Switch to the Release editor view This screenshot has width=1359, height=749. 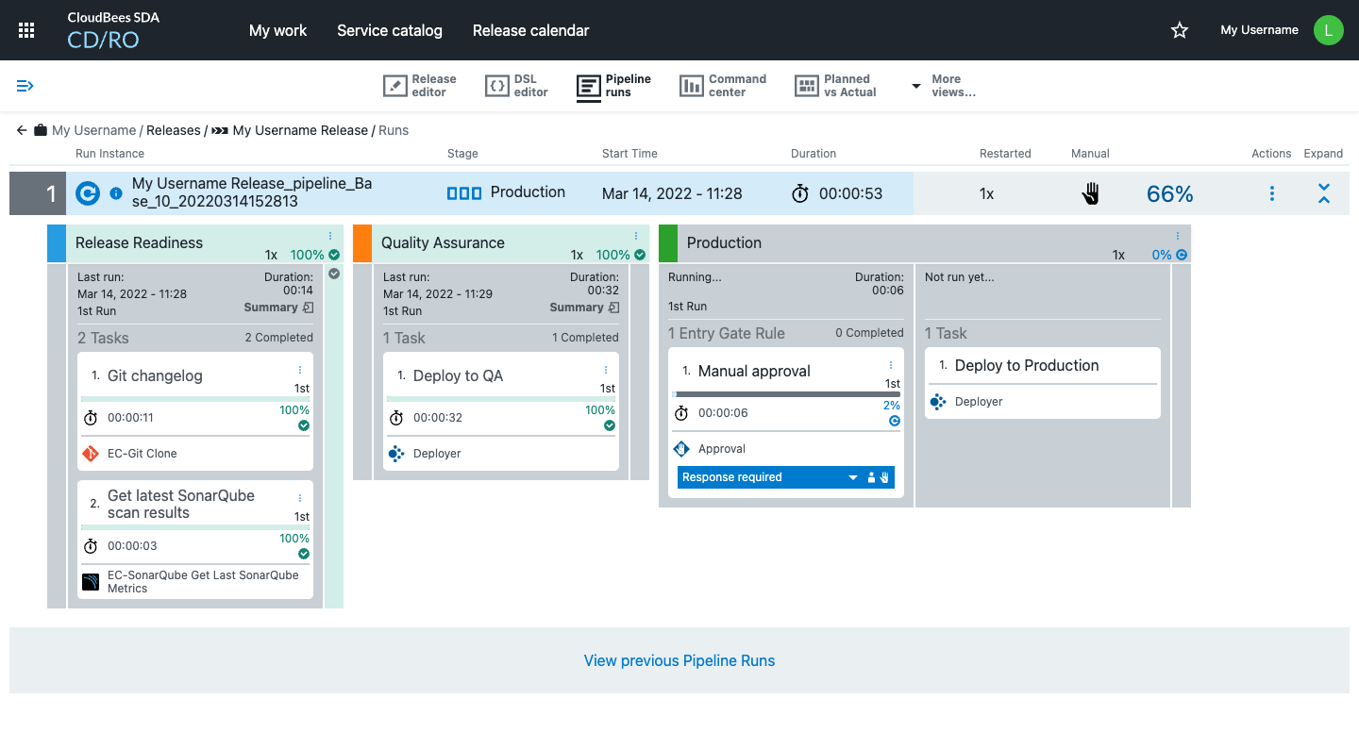(x=420, y=86)
